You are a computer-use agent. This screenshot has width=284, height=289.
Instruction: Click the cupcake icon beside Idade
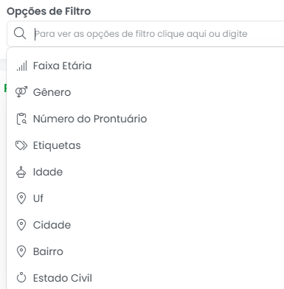point(21,172)
